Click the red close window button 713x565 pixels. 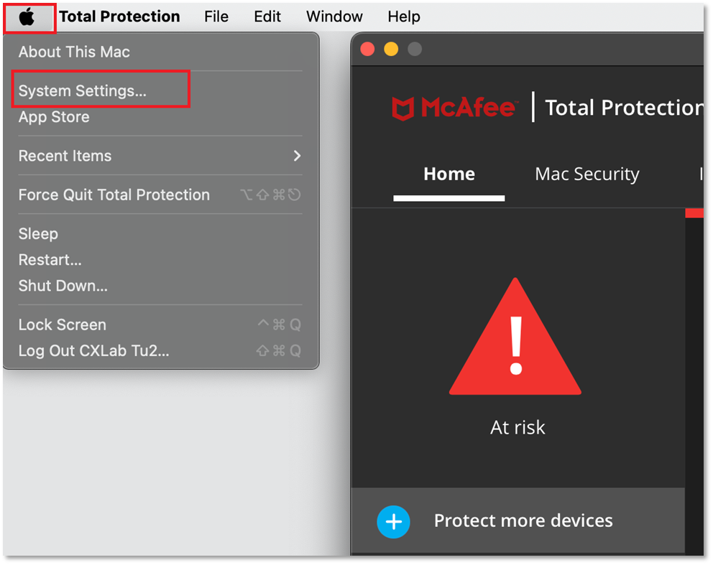click(x=367, y=50)
